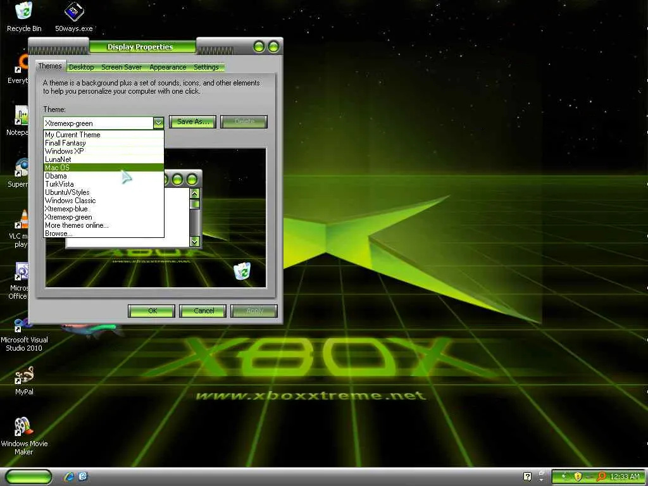Launch Internet Explorer from quick launch
Screen dimensions: 648x486
coord(70,477)
